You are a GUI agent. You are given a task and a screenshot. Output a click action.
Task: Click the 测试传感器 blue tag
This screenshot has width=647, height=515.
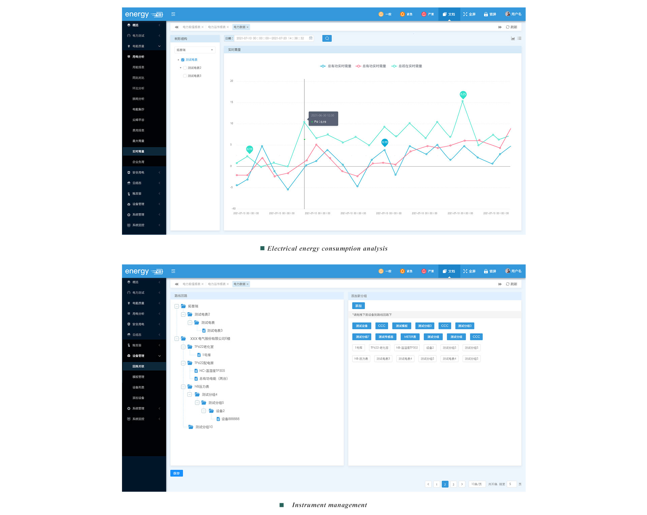[x=386, y=337]
